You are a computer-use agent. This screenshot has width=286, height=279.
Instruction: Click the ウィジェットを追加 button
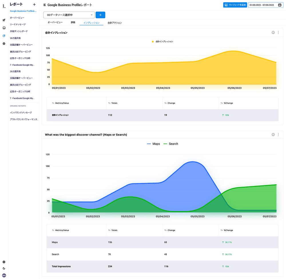[x=235, y=5]
